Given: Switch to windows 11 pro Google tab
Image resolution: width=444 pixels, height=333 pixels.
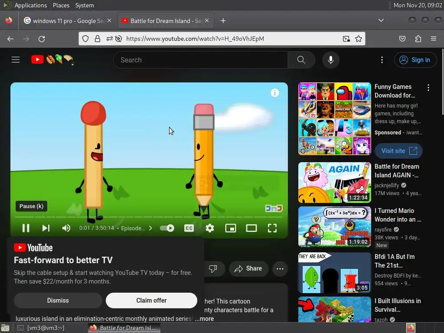Looking at the screenshot, I should (68, 21).
